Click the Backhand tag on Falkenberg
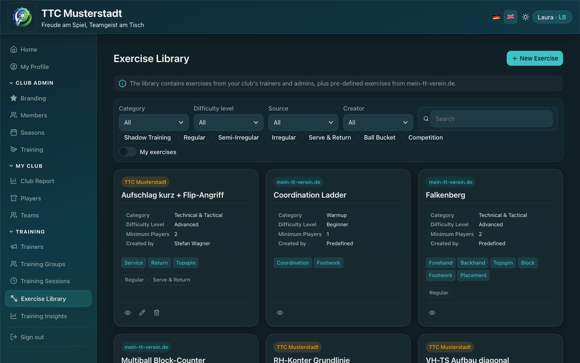Viewport: 580px width, 363px height. (473, 263)
